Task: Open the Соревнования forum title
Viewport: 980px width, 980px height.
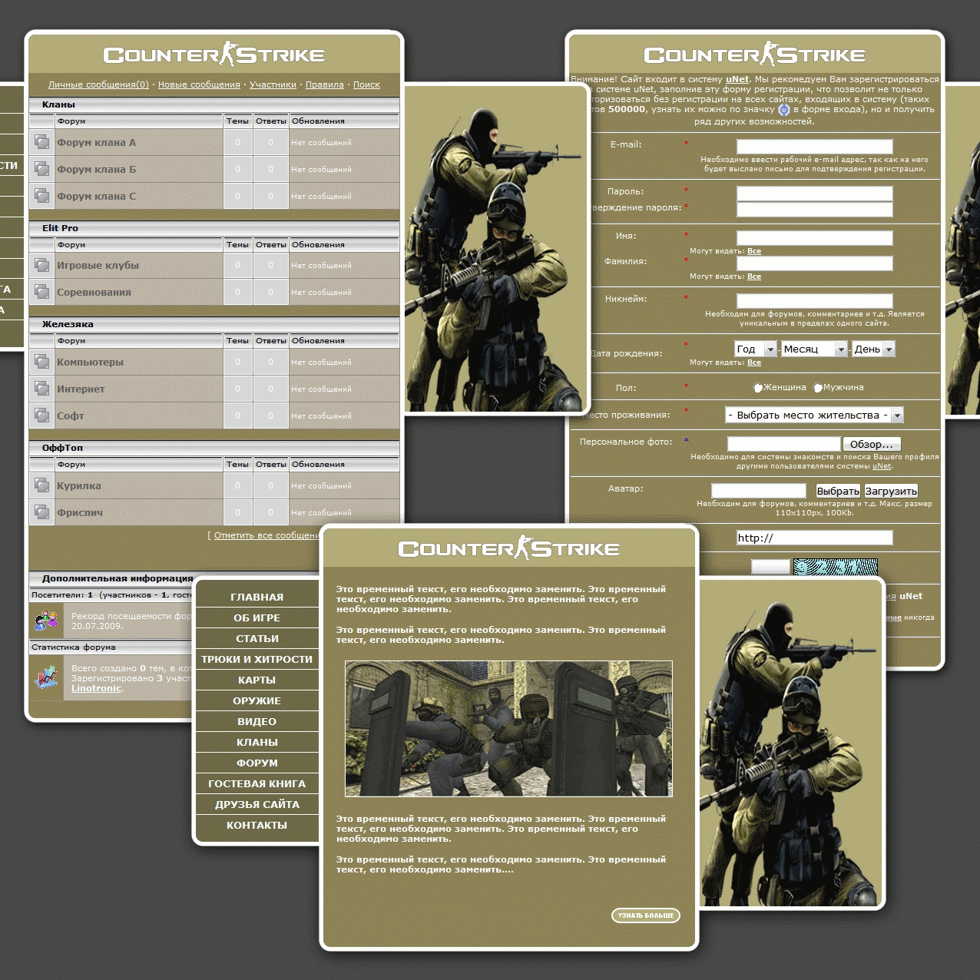Action: point(94,292)
